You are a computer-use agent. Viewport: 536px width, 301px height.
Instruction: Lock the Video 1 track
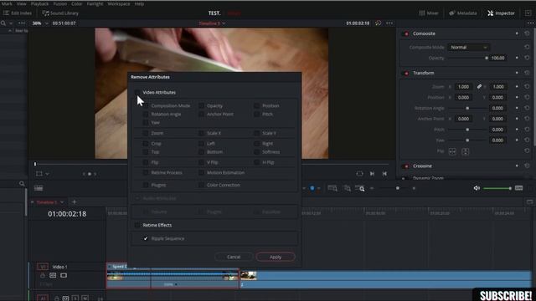pyautogui.click(x=43, y=275)
